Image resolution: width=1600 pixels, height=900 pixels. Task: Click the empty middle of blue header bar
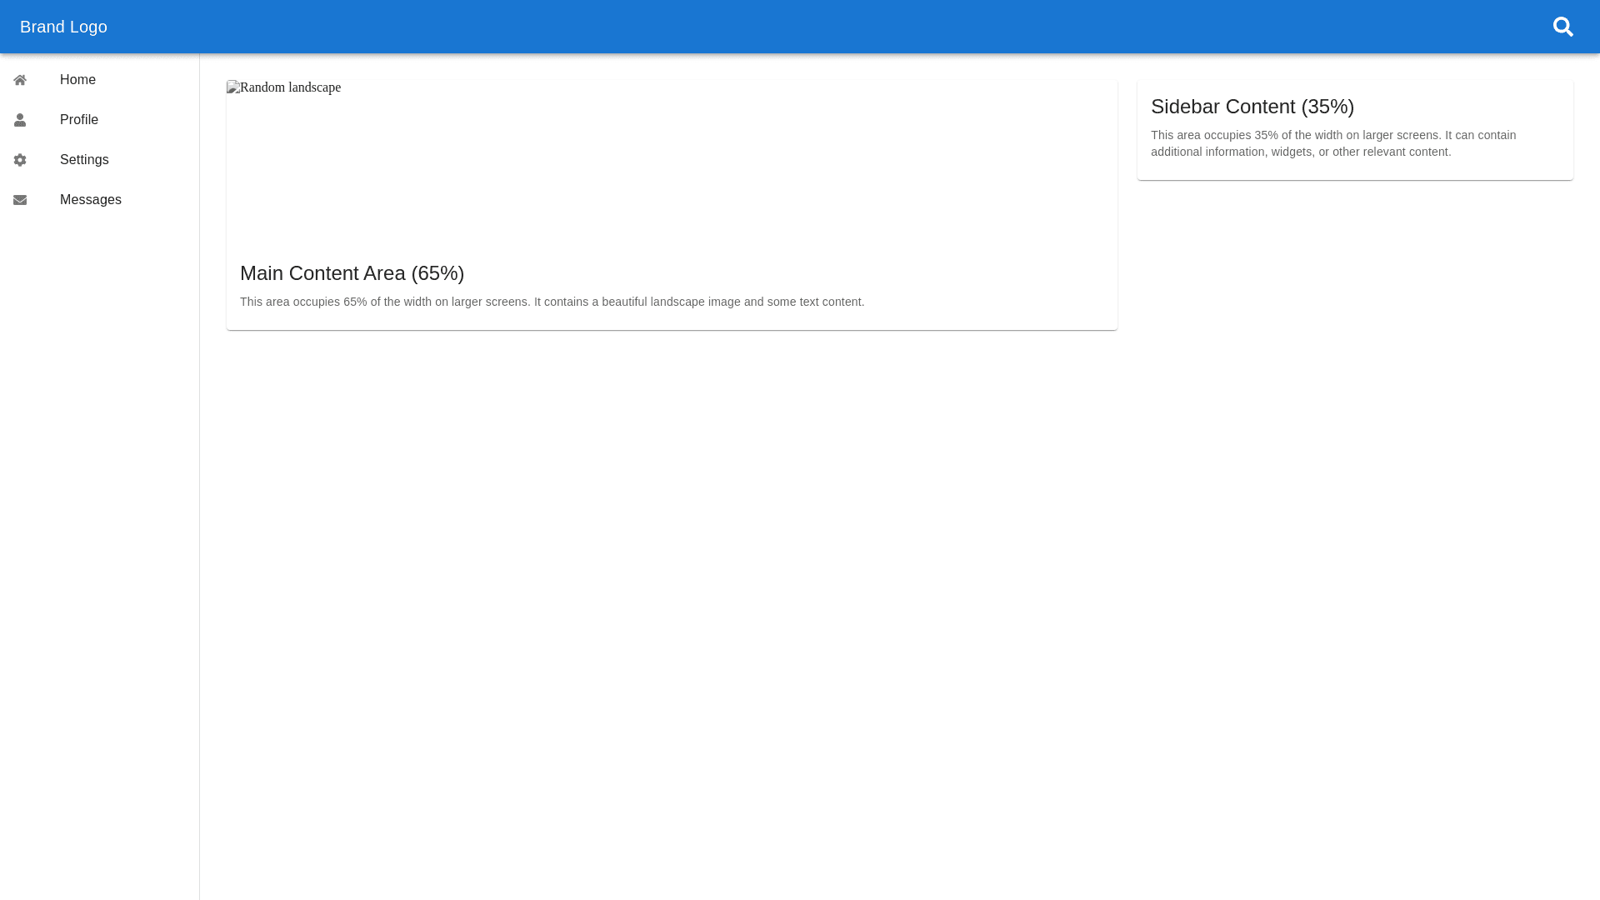[x=800, y=27]
